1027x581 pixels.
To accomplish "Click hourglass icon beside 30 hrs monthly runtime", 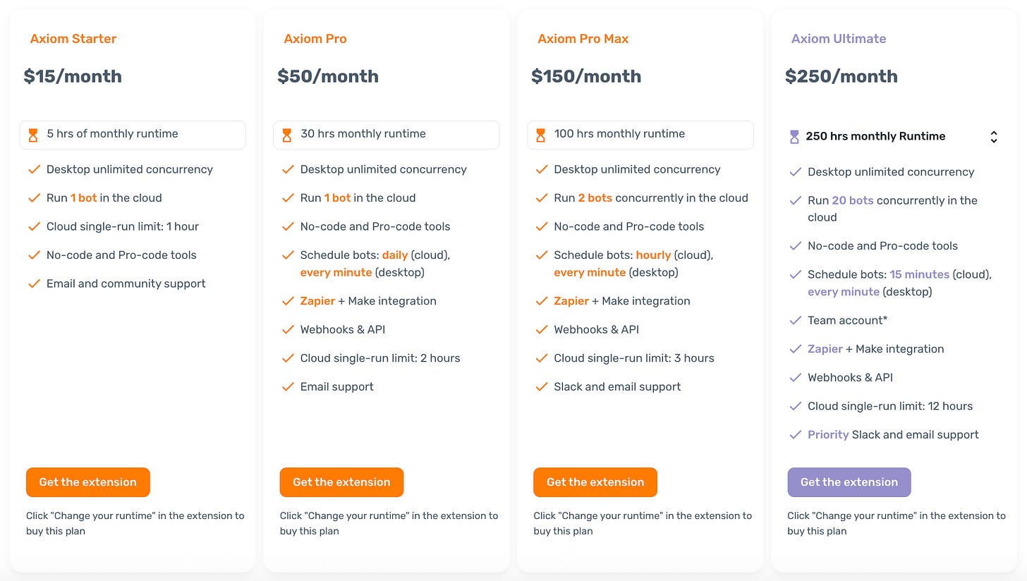I will [x=287, y=135].
